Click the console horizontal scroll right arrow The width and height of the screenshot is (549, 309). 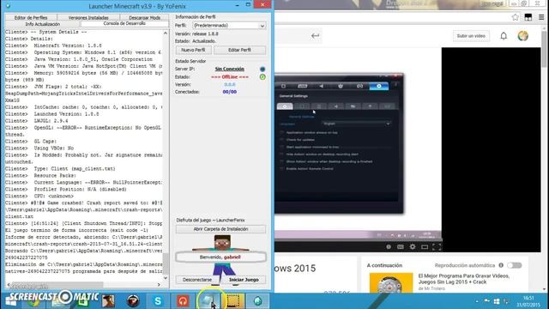[x=159, y=285]
